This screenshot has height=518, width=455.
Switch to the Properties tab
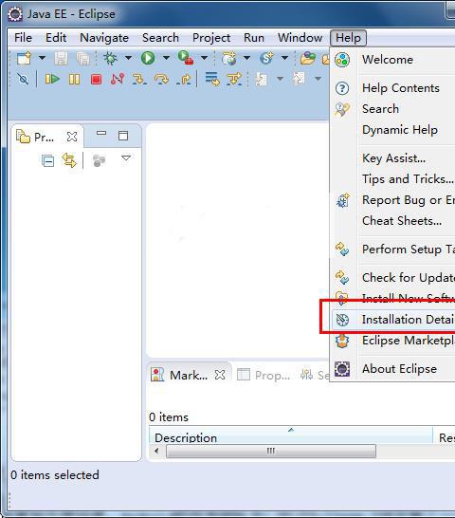point(264,375)
